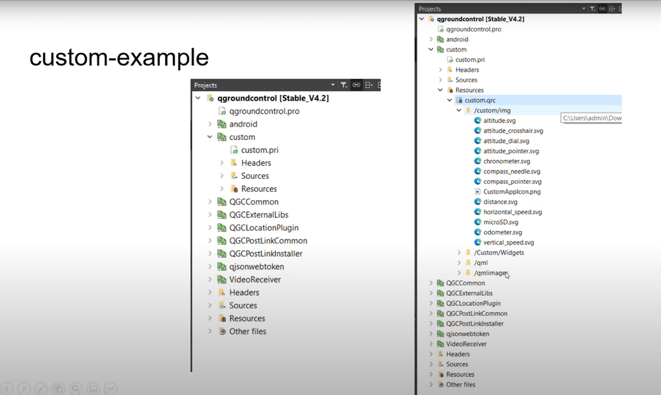This screenshot has height=395, width=661.
Task: Click the project icon next to qgroundcontrol [Stable_V4.2]
Action: [x=210, y=97]
